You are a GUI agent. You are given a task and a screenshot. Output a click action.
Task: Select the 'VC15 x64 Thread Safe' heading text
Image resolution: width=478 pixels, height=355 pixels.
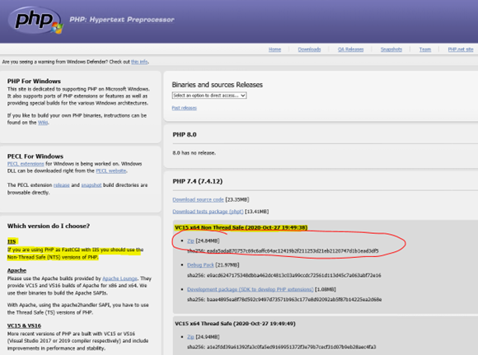[235, 324]
